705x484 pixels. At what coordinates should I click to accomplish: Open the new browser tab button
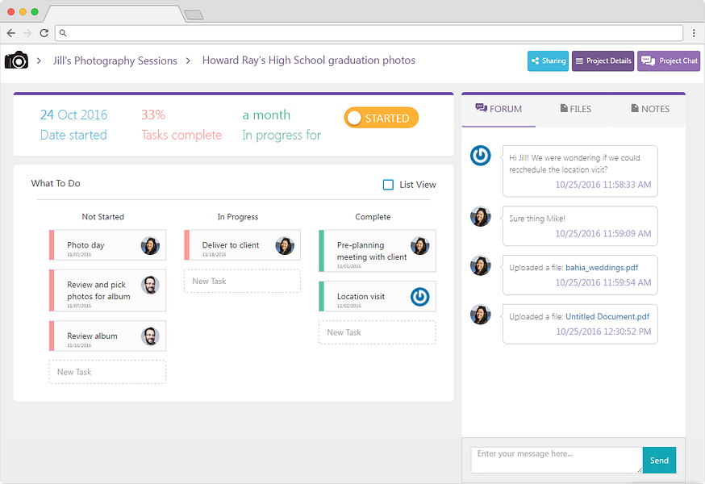pyautogui.click(x=194, y=15)
